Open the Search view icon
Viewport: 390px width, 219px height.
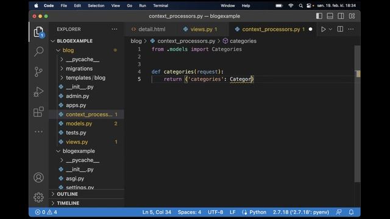point(38,52)
